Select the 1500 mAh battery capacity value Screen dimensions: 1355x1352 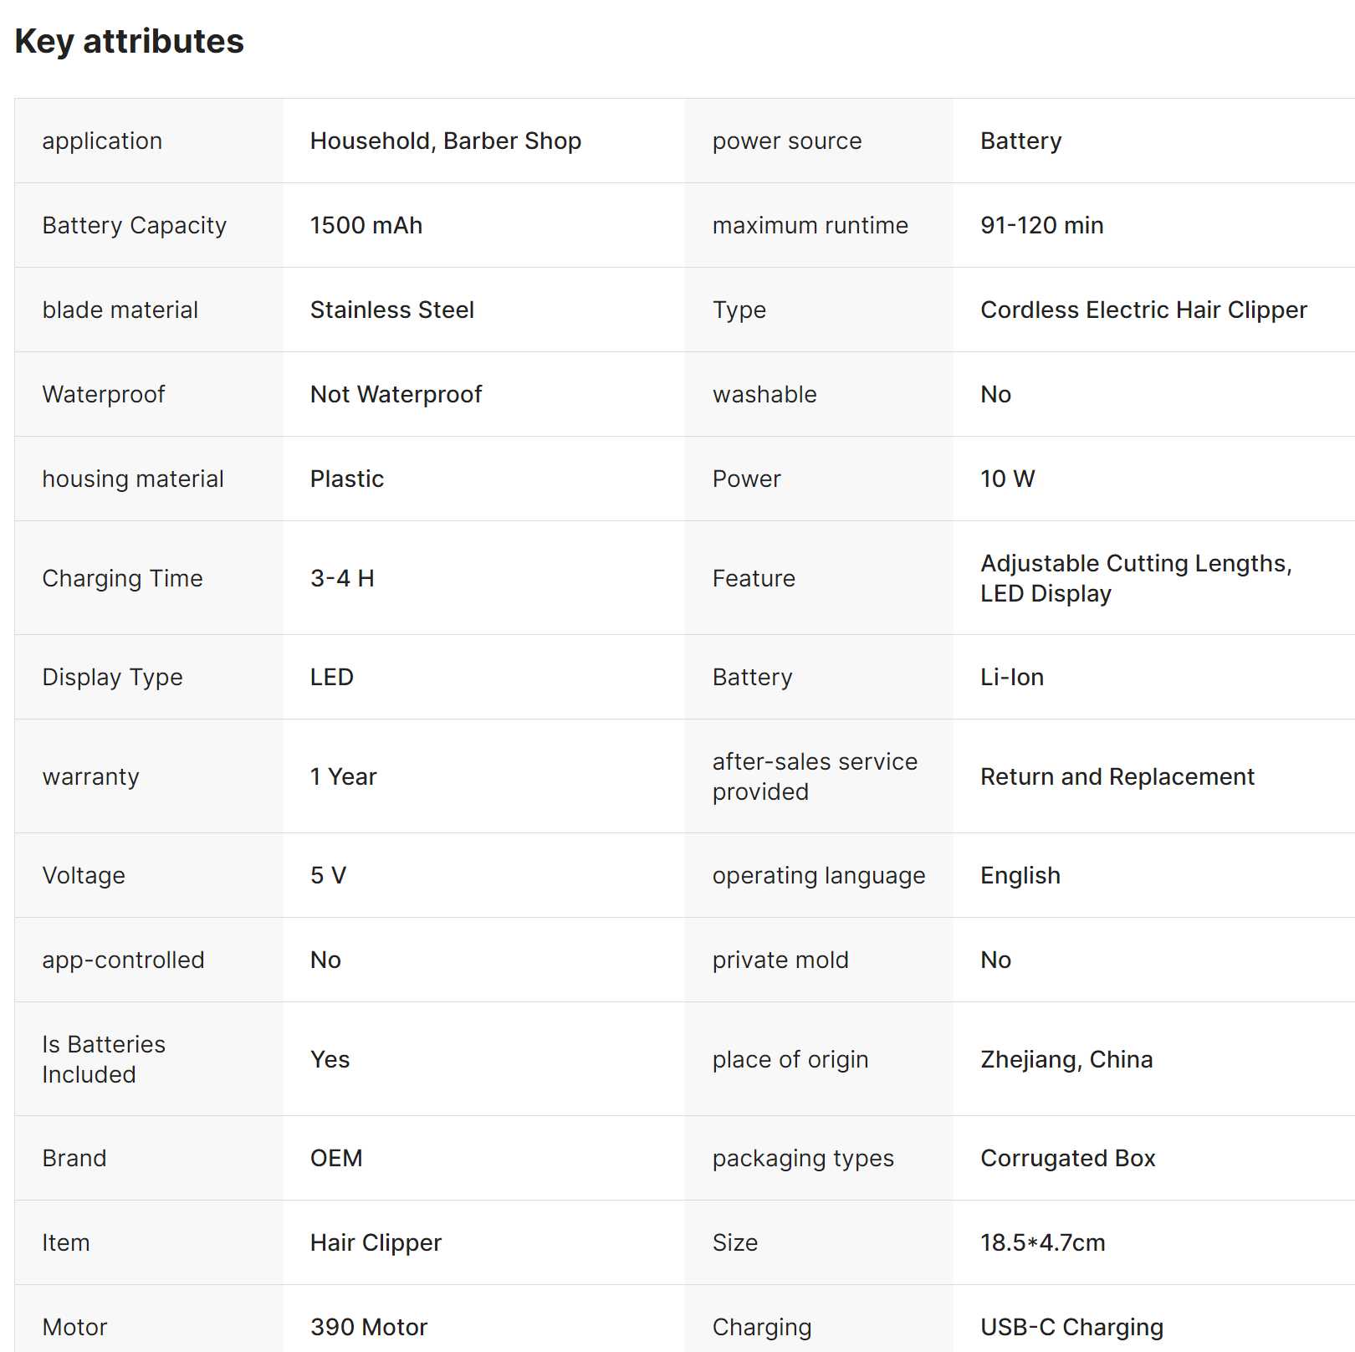coord(366,225)
